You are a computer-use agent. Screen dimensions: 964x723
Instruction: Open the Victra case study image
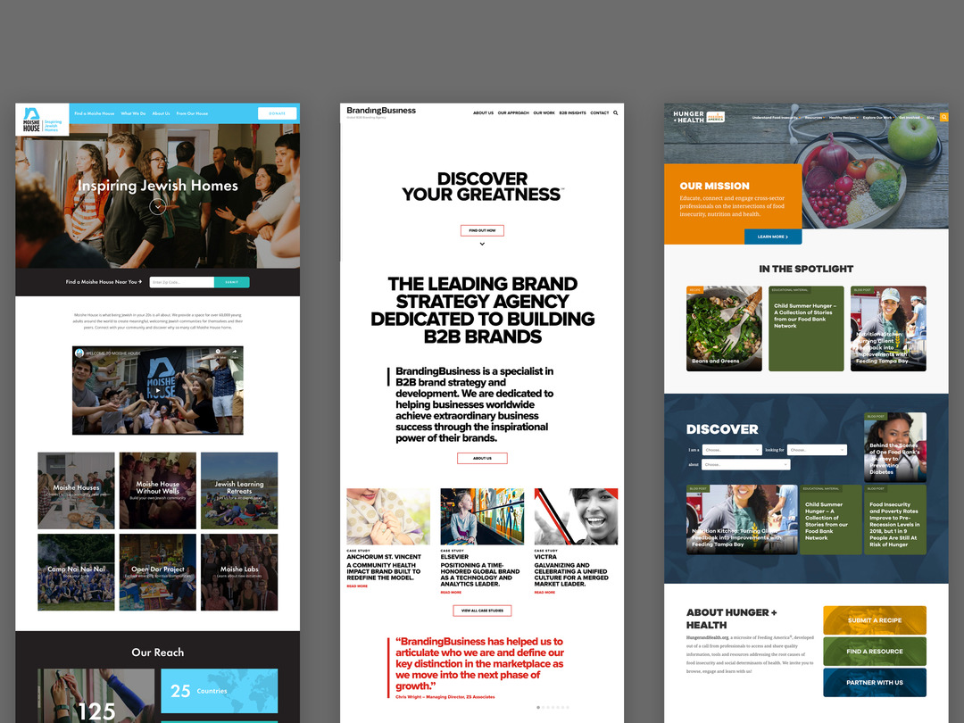pos(576,517)
